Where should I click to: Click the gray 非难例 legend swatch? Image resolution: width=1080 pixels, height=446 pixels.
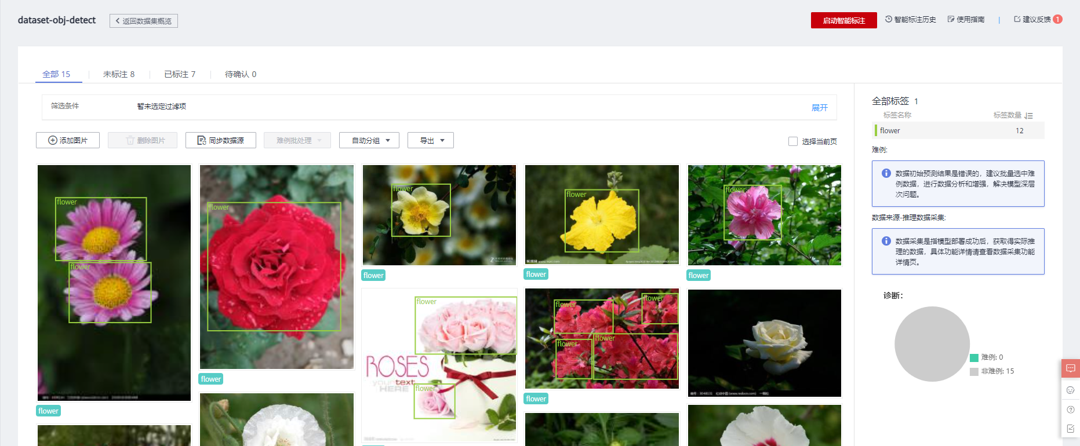click(974, 371)
